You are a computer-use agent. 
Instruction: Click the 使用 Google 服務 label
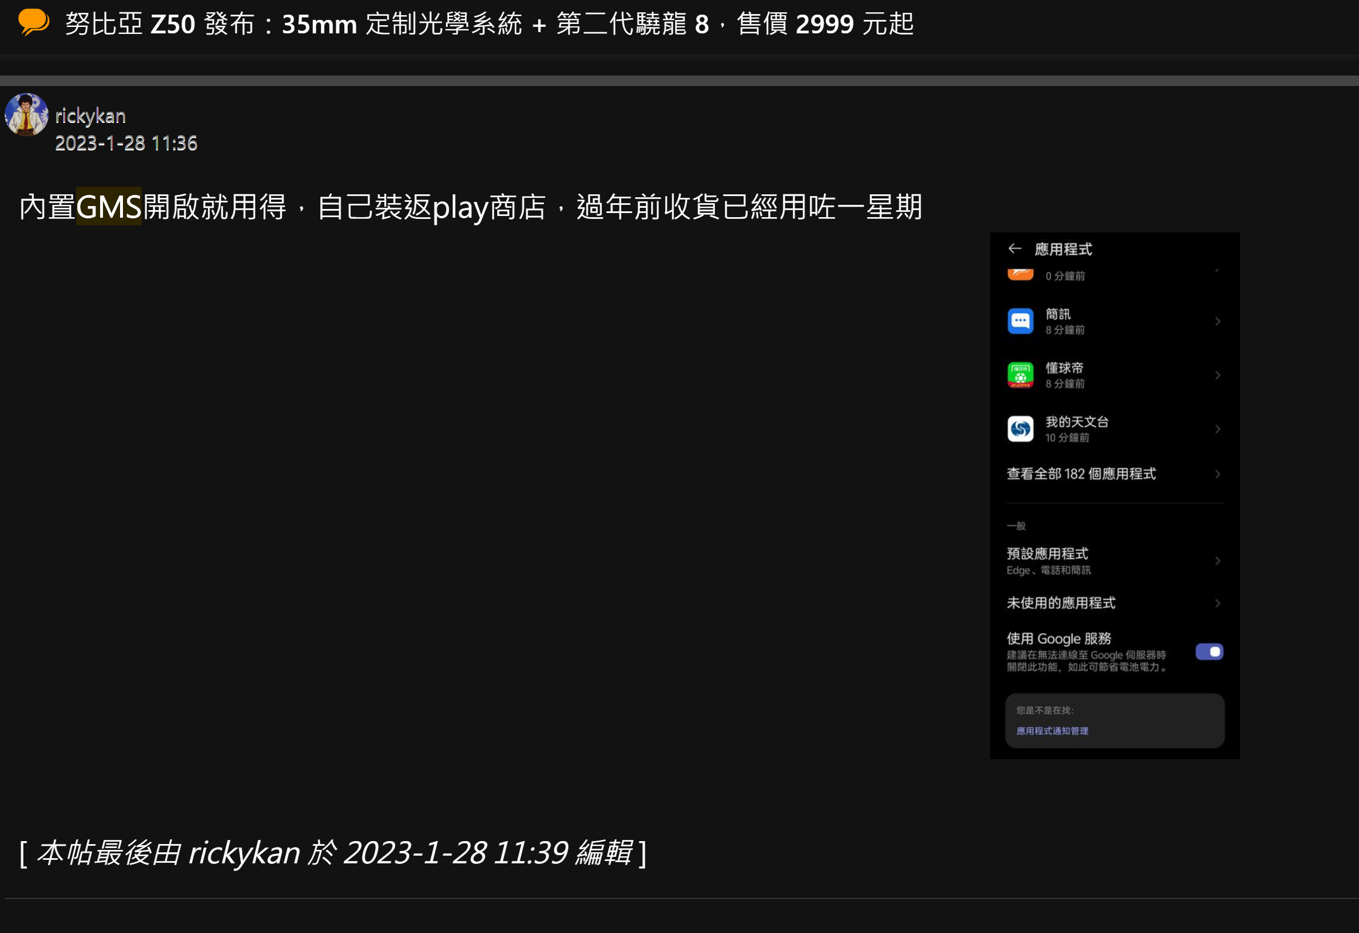(1059, 639)
